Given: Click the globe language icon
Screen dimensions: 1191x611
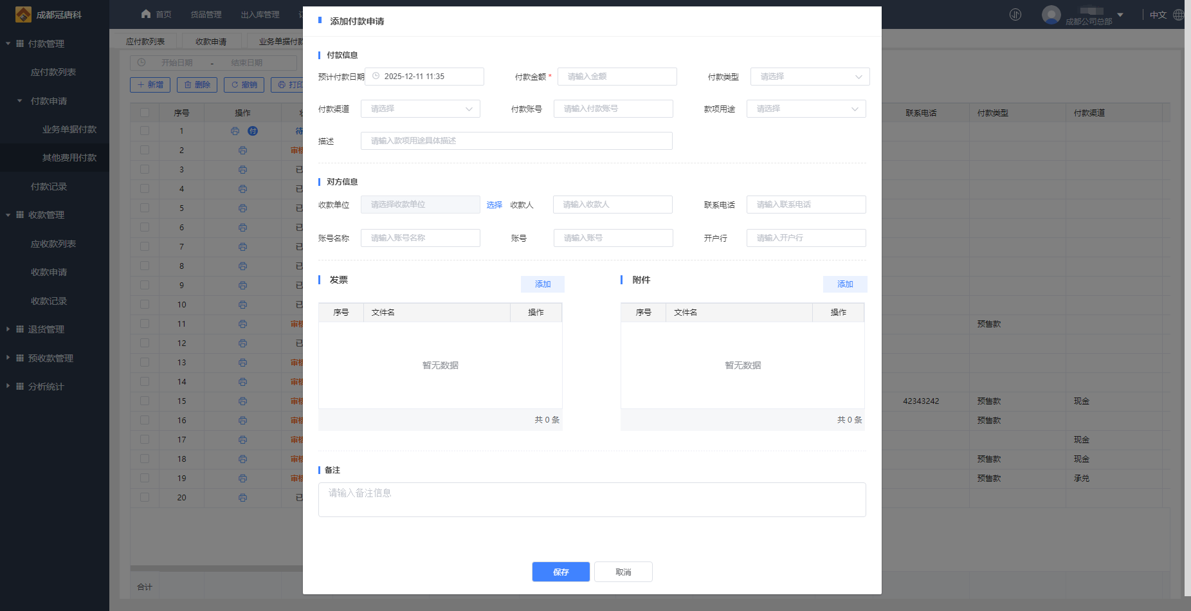Looking at the screenshot, I should [1178, 14].
